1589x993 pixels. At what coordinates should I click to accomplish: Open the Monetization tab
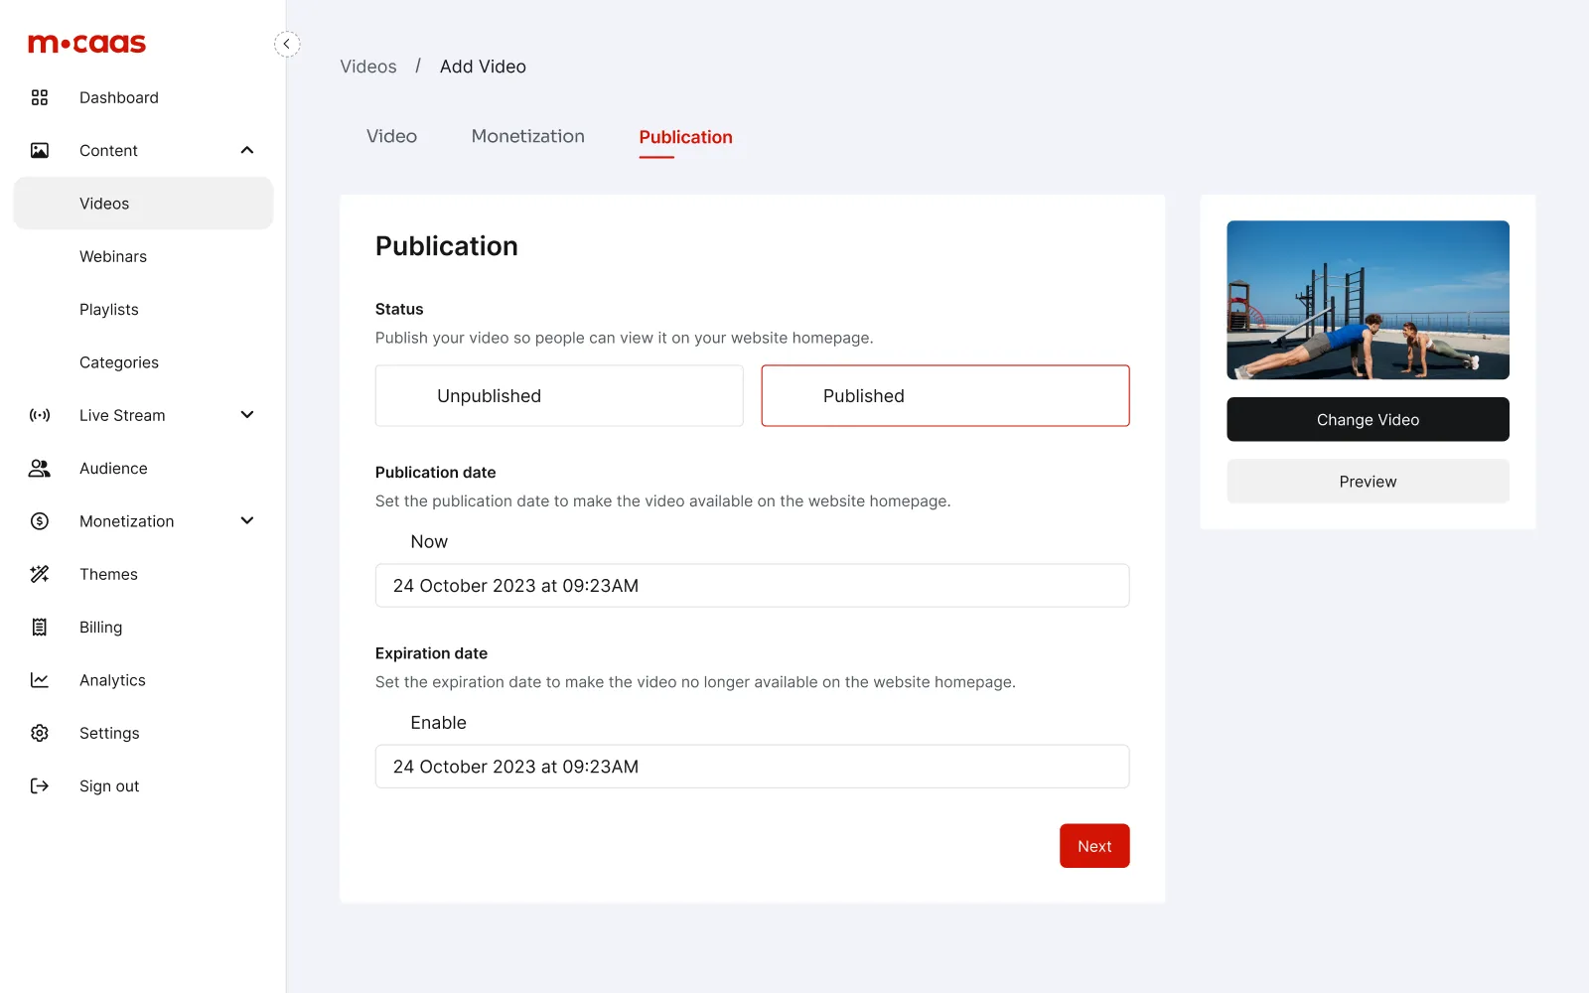pyautogui.click(x=527, y=136)
